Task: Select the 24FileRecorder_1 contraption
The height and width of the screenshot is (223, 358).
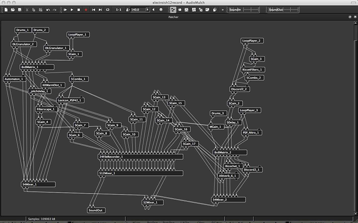Action: [x=141, y=157]
